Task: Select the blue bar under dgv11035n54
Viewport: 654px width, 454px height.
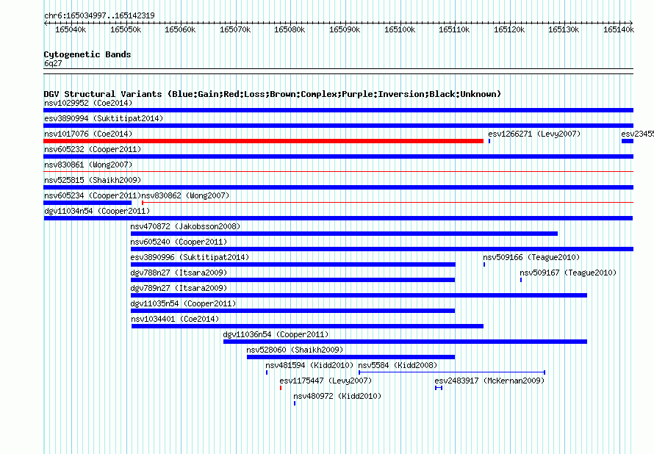Action: coord(292,311)
